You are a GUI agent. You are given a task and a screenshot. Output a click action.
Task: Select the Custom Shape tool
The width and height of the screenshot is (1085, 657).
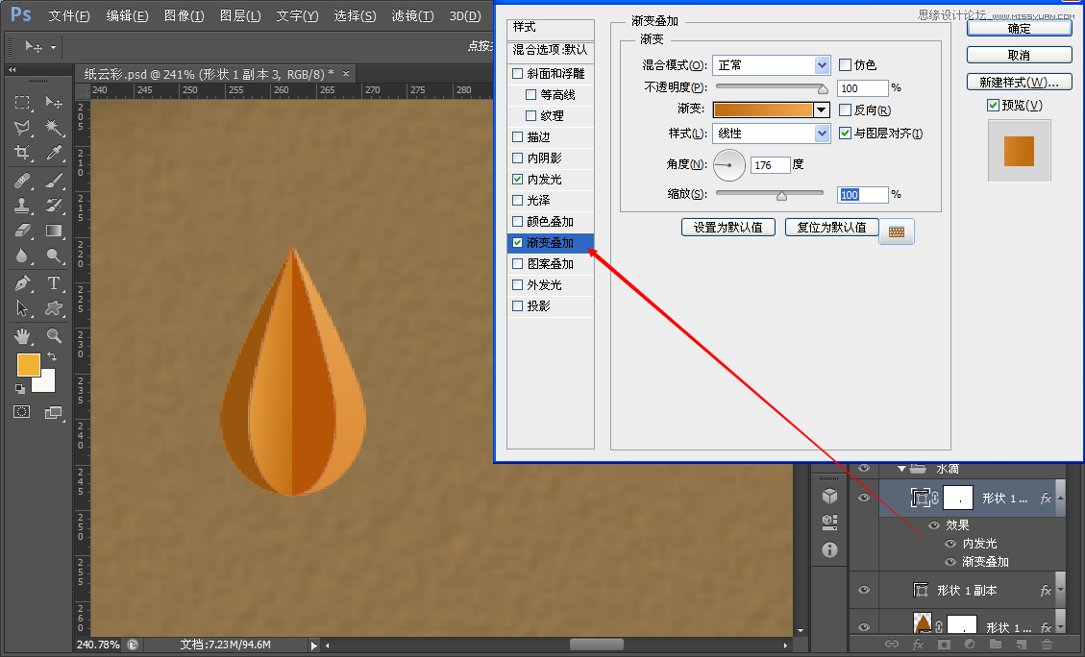pyautogui.click(x=54, y=308)
